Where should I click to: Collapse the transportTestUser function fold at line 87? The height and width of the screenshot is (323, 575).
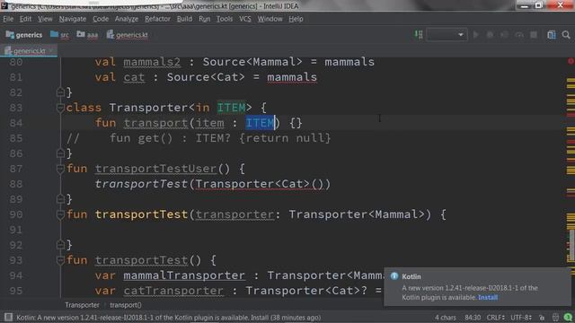[x=60, y=169]
